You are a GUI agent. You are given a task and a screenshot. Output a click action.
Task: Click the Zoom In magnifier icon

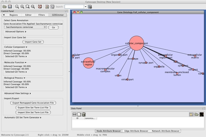click(x=22, y=6)
